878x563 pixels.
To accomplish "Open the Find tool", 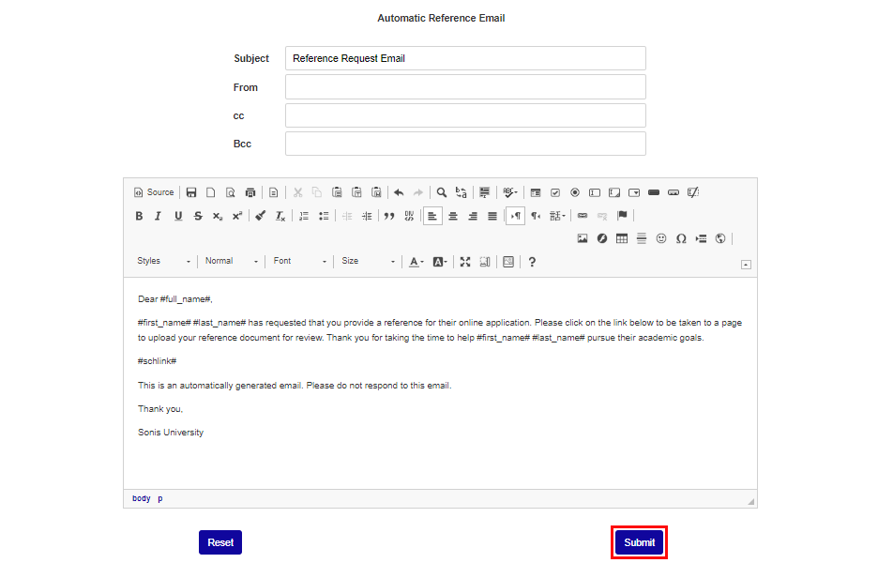I will (441, 192).
